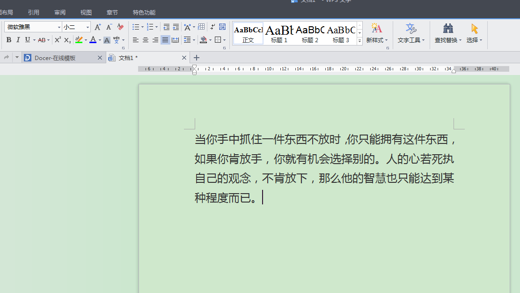Toggle justified text alignment
520x293 pixels.
[165, 40]
